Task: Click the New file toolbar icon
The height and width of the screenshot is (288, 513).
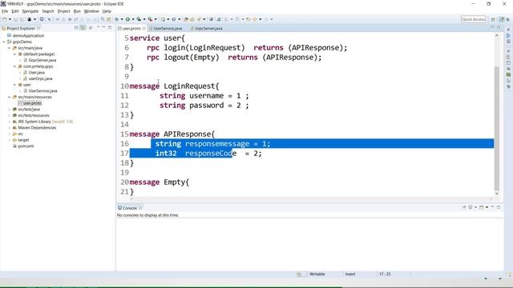Action: (4, 19)
